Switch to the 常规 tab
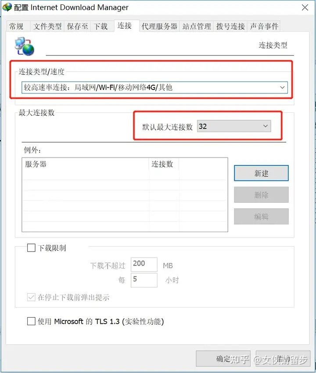The width and height of the screenshot is (316, 373). click(17, 26)
